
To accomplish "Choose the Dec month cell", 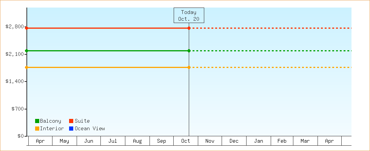I will click(234, 141).
